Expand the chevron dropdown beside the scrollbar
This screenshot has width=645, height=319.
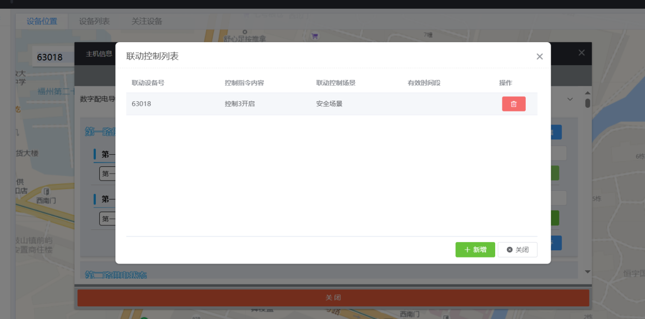(570, 99)
